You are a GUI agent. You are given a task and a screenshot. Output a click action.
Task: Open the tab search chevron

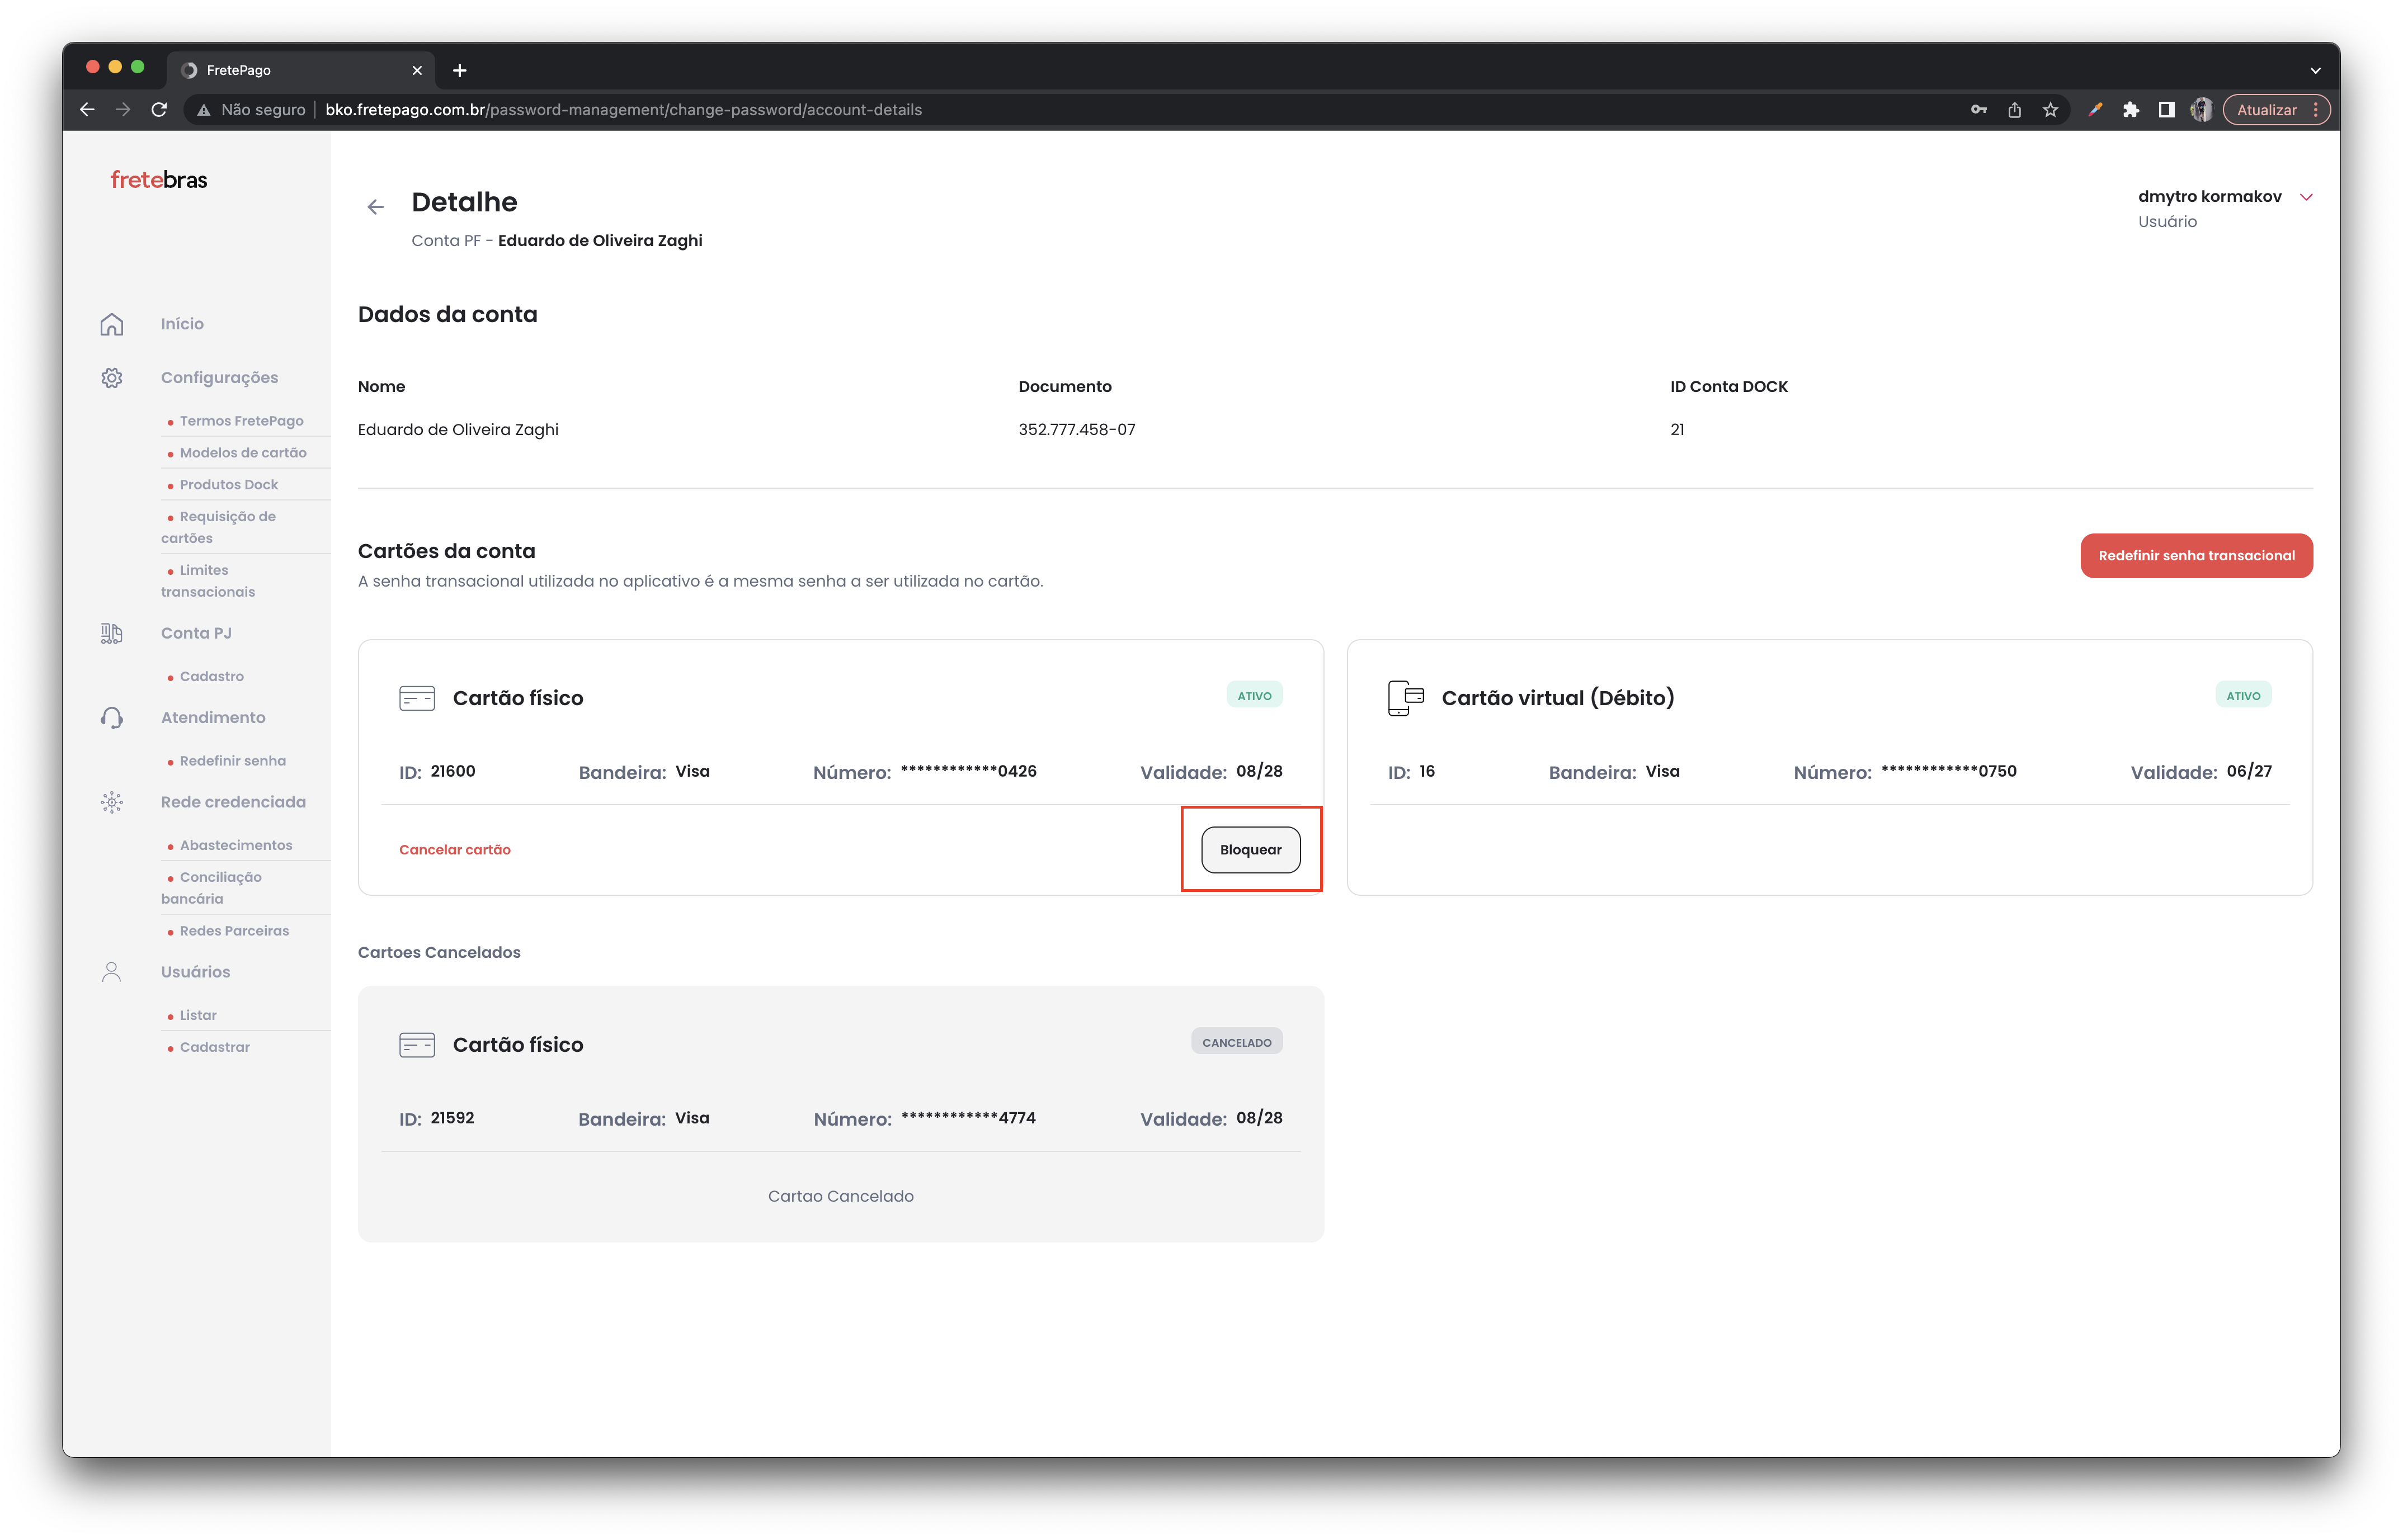point(2315,71)
